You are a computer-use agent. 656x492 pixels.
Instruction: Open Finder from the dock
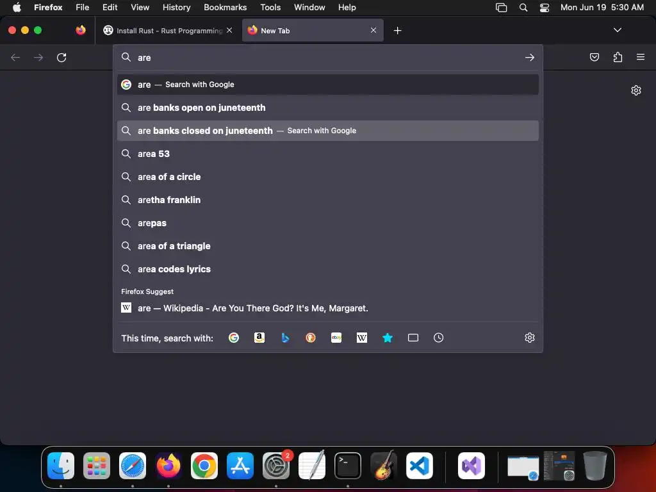(61, 466)
